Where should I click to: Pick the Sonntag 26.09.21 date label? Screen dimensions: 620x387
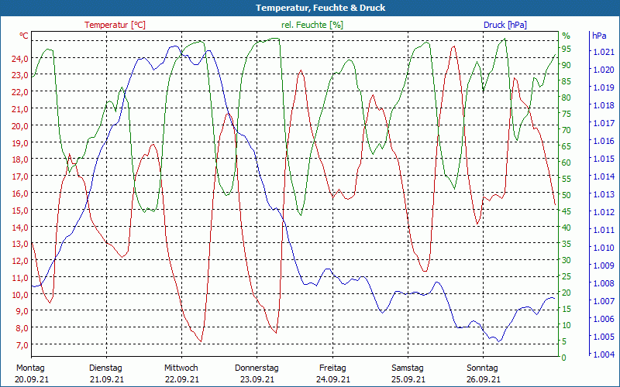[482, 373]
